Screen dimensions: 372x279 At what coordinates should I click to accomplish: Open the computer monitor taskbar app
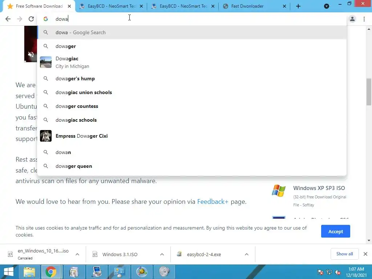click(97, 272)
